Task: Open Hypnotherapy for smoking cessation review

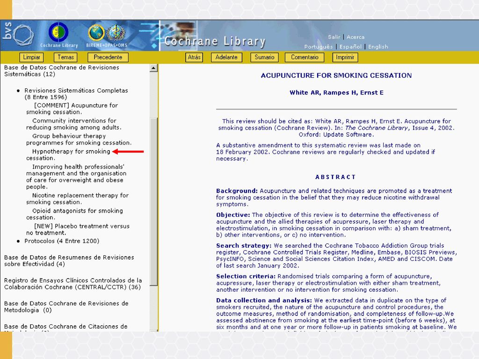Action: [68, 154]
